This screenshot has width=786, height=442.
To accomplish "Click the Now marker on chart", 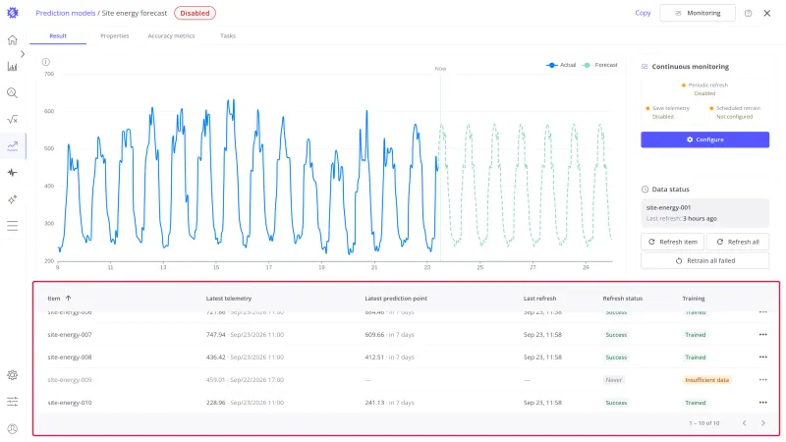I will pyautogui.click(x=440, y=69).
